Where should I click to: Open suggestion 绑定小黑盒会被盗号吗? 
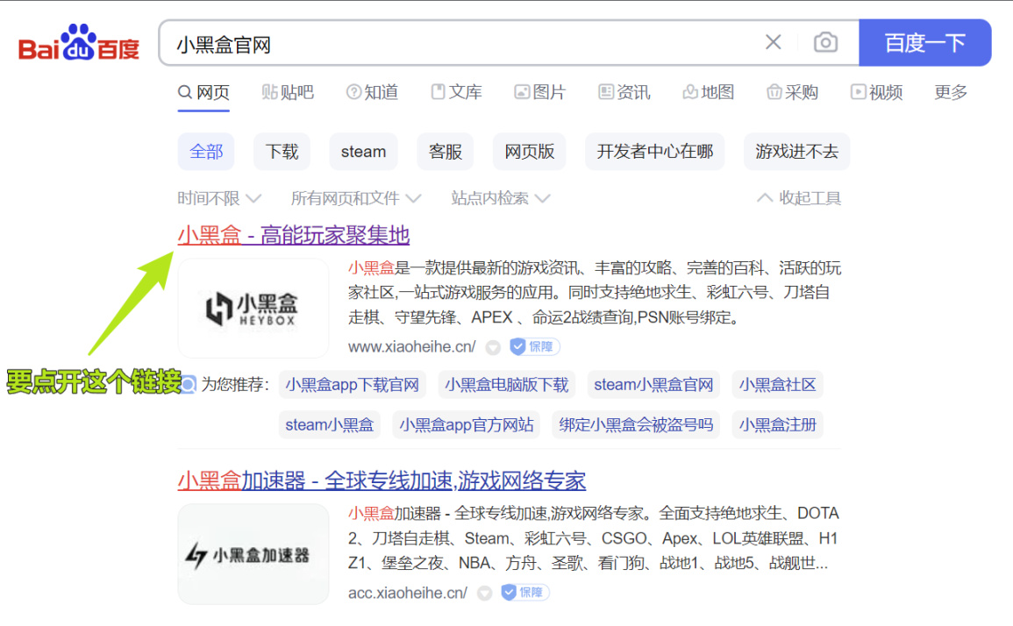[636, 425]
